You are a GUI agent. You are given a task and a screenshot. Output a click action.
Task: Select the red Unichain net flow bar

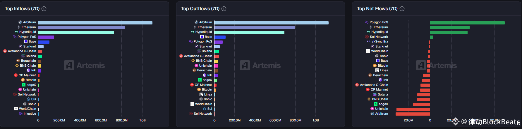click(413, 109)
